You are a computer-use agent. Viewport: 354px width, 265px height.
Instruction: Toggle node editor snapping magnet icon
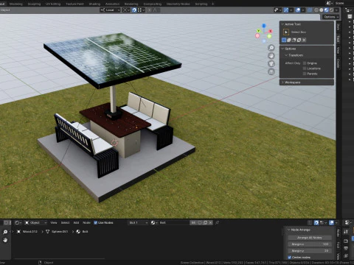point(316,222)
